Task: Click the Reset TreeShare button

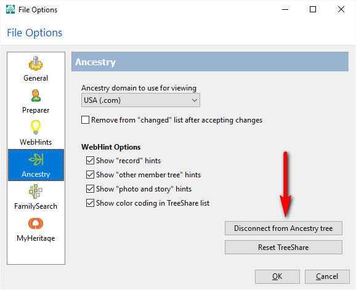Action: tap(283, 247)
